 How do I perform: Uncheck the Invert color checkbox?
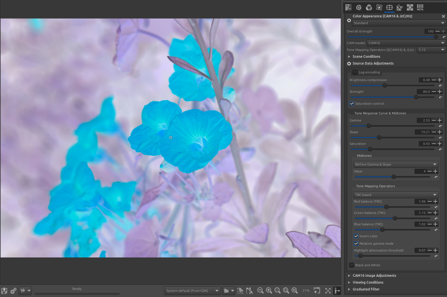[356, 236]
